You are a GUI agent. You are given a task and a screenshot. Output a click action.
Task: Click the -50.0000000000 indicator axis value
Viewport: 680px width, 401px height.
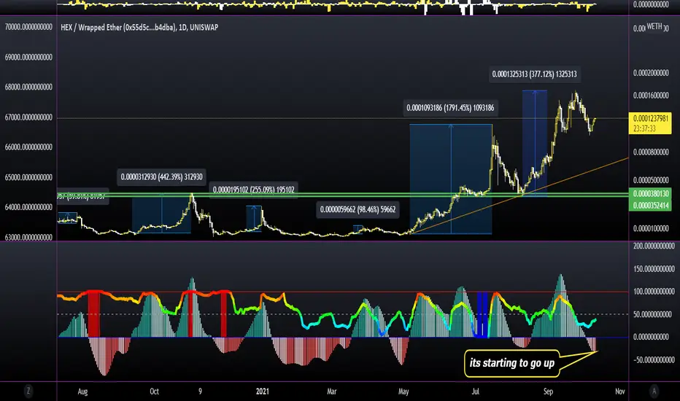654,360
